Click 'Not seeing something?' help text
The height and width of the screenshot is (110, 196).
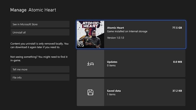click(x=39, y=59)
